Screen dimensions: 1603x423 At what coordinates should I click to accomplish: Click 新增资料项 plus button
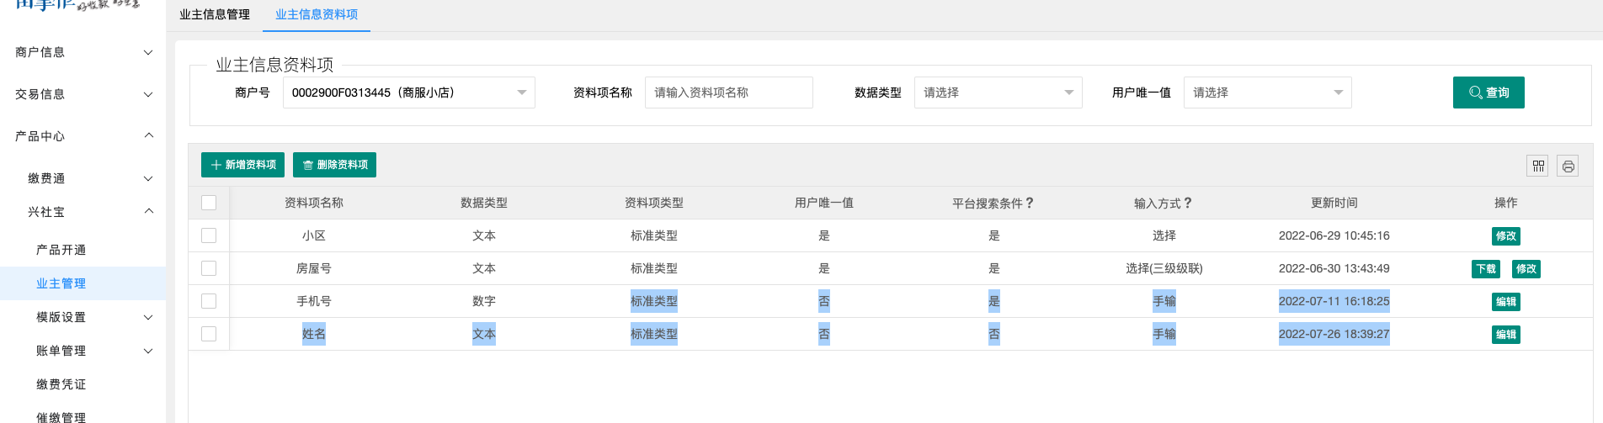pyautogui.click(x=242, y=165)
